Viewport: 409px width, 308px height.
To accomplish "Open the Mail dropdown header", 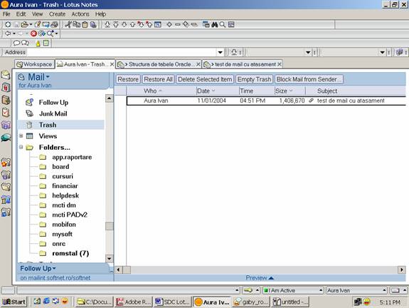I will 38,77.
